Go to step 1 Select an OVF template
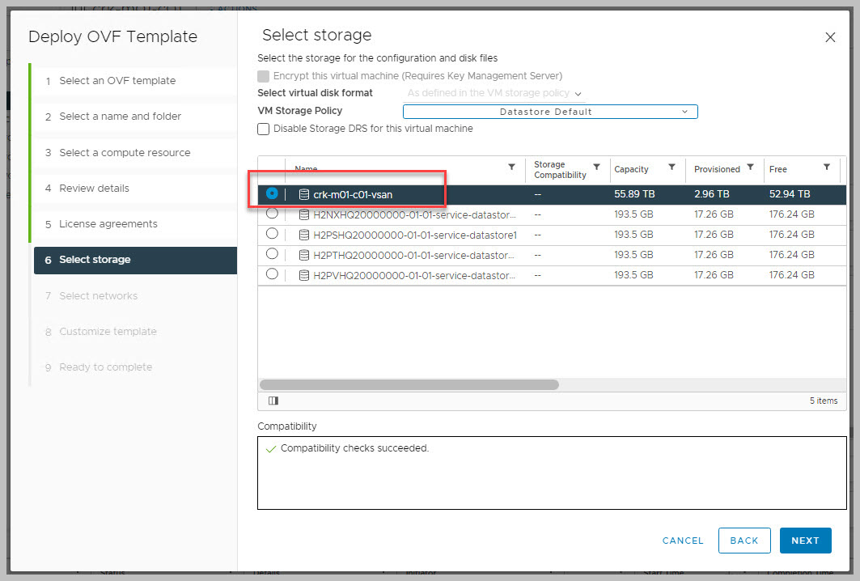 (x=117, y=81)
